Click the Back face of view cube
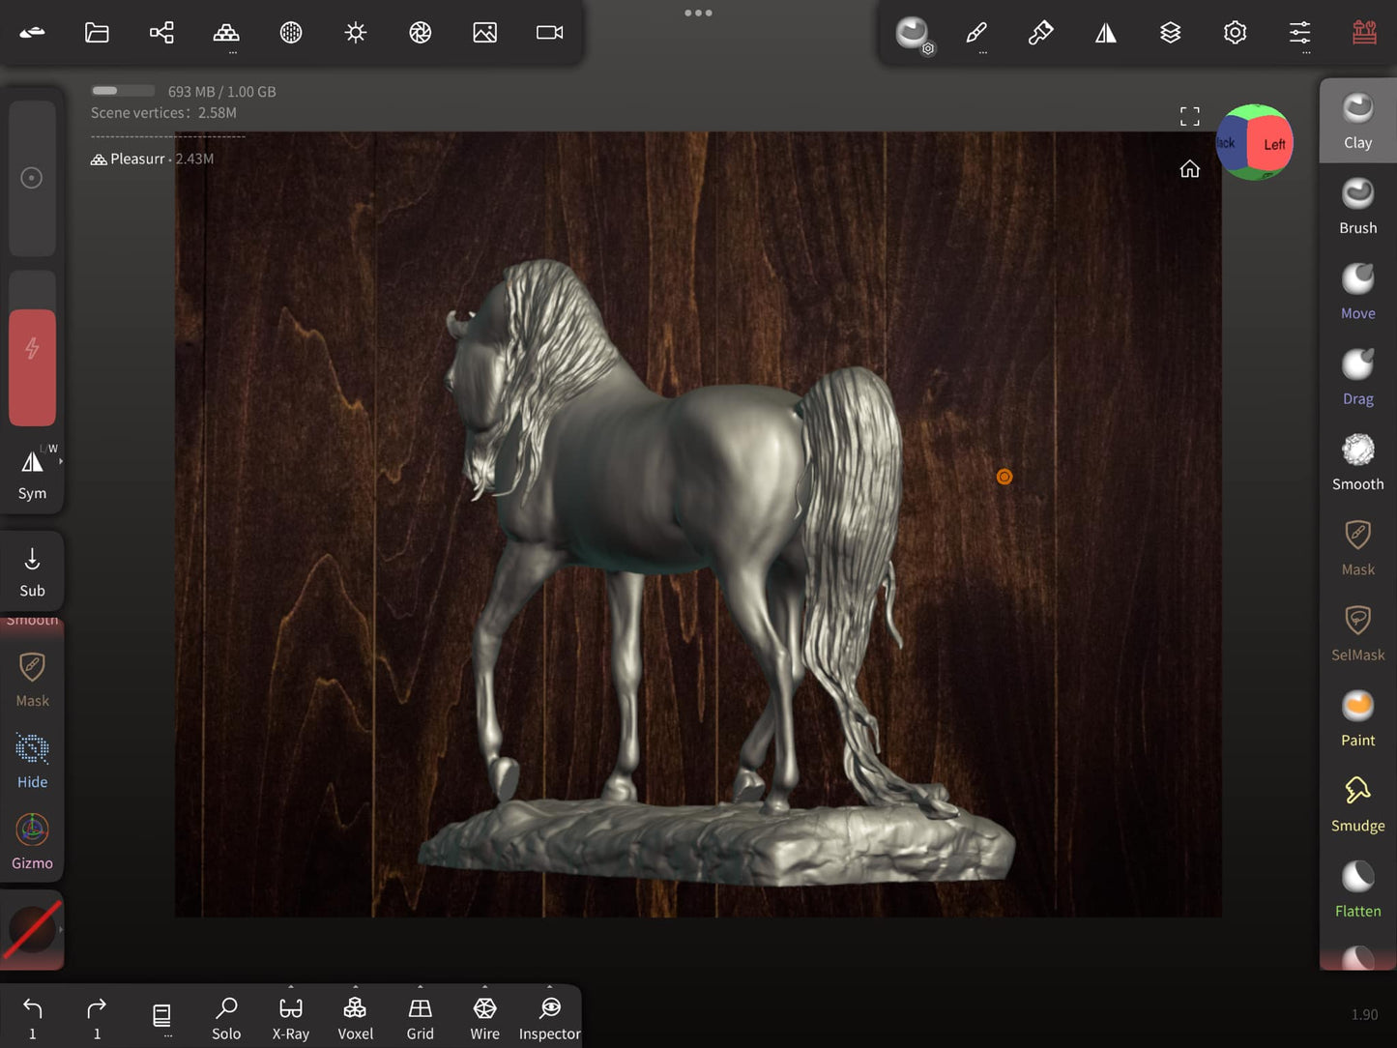Image resolution: width=1397 pixels, height=1048 pixels. pyautogui.click(x=1228, y=143)
